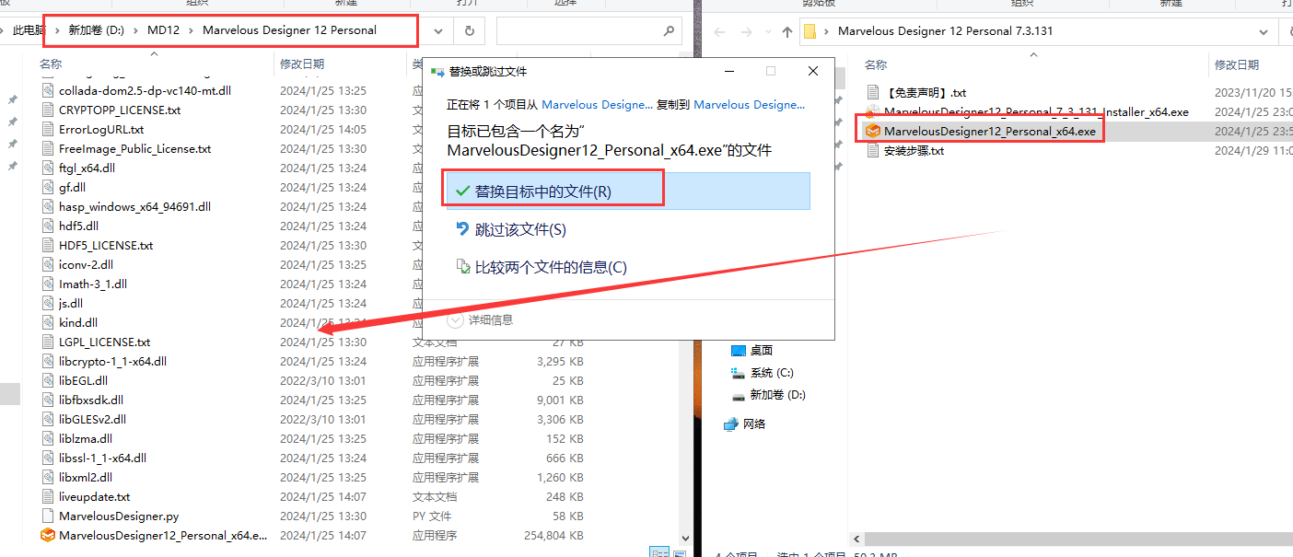This screenshot has width=1293, height=557.
Task: Click the FreeImage_Public_License.txt file icon
Action: [50, 148]
